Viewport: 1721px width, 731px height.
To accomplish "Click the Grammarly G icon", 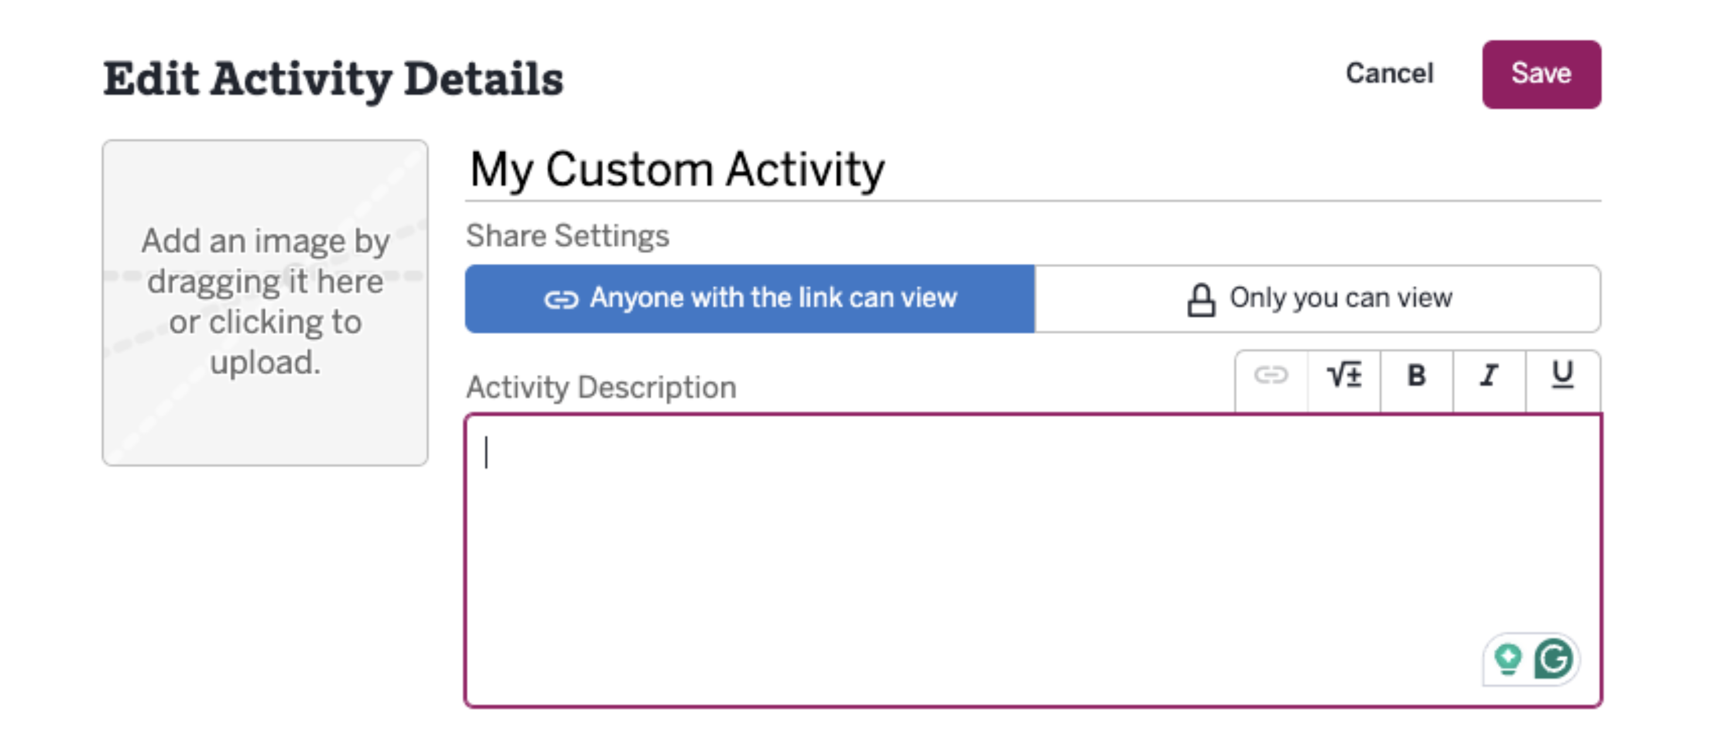I will click(x=1554, y=660).
